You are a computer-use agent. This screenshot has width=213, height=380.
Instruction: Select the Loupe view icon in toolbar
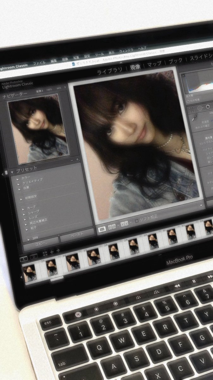[x=102, y=230]
